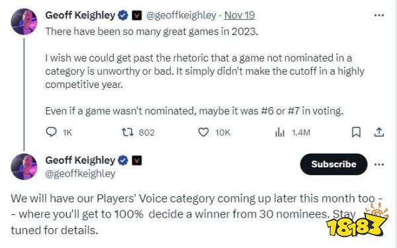Open the three-dot menu beside Subscribe
The width and height of the screenshot is (397, 248).
coord(379,165)
